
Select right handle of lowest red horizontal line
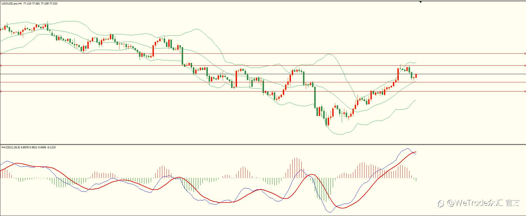[x=525, y=91]
